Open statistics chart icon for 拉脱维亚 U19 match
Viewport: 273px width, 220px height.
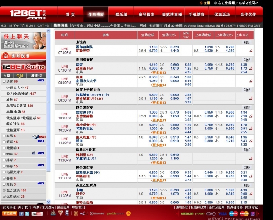tap(251, 98)
